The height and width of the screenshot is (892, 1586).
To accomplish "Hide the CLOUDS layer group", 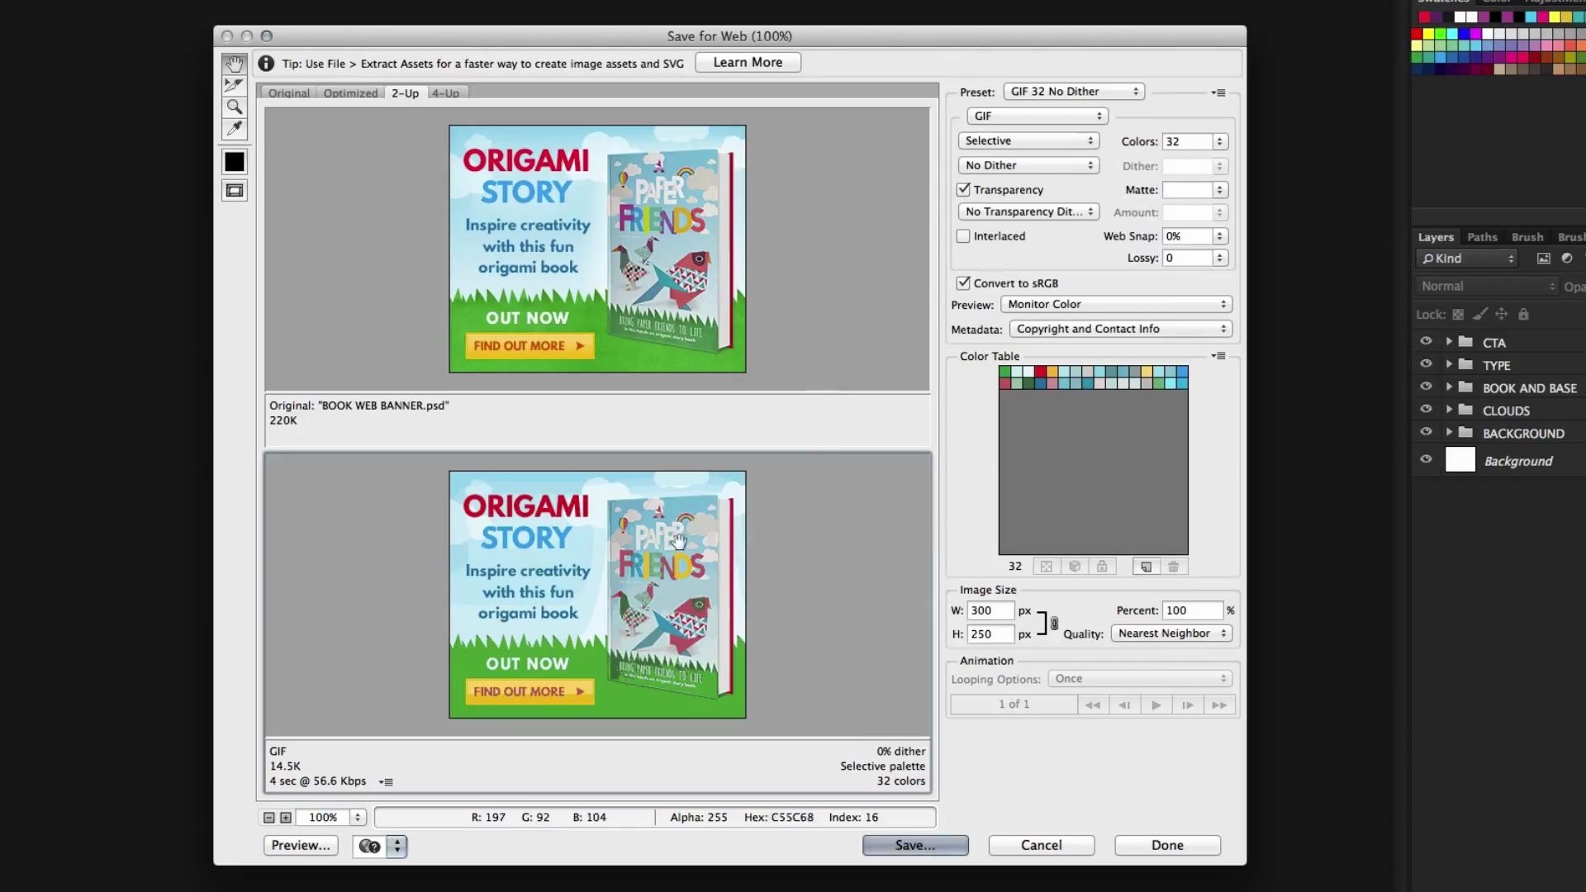I will tap(1426, 410).
